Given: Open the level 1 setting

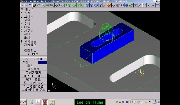Looking at the screenshot, I should (33, 66).
